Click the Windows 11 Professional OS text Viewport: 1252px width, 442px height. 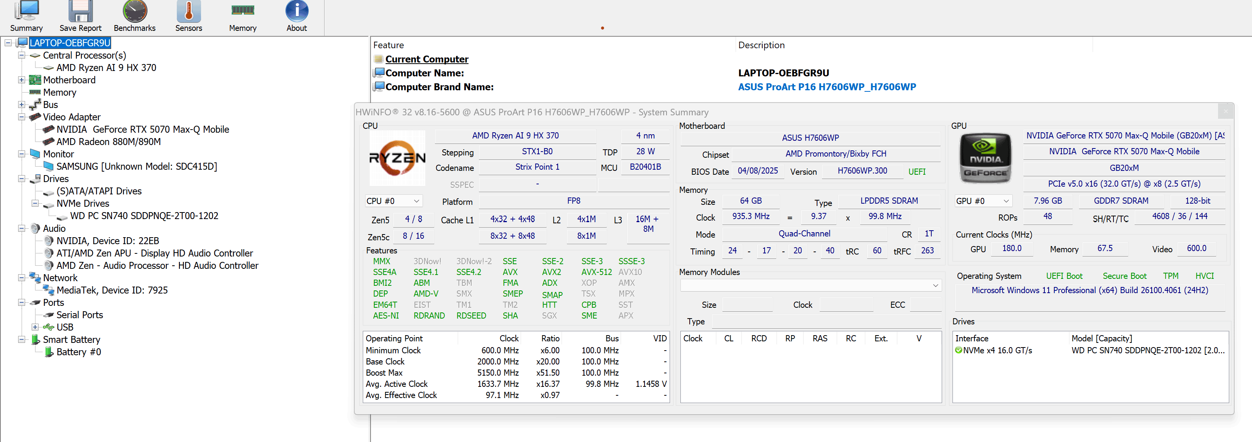click(1090, 290)
